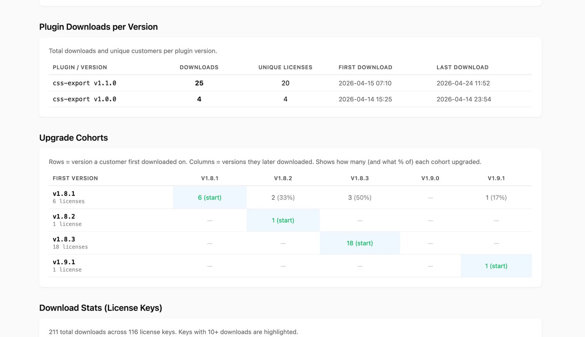Image resolution: width=585 pixels, height=337 pixels.
Task: Click downloads value 25 for v1.1.0
Action: [199, 83]
